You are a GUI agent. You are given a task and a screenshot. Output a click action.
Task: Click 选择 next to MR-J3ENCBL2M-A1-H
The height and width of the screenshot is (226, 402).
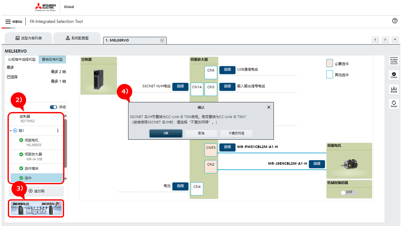click(x=317, y=164)
